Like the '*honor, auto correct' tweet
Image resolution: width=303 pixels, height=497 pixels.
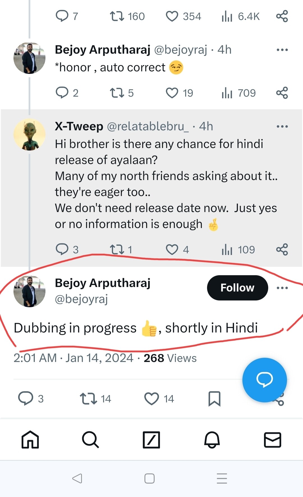pos(172,93)
